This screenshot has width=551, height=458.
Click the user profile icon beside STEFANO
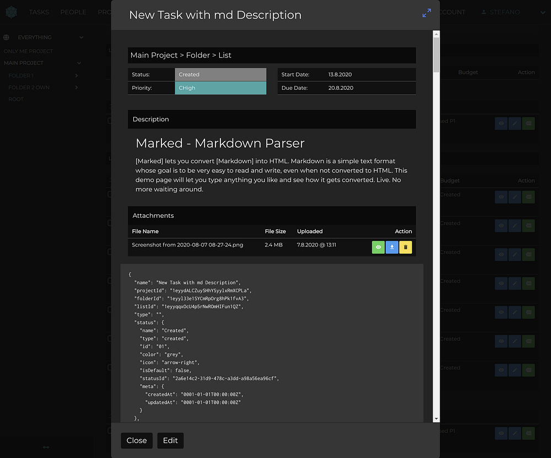point(484,12)
